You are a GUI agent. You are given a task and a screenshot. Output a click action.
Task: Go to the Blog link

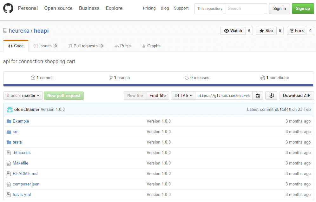(165, 8)
